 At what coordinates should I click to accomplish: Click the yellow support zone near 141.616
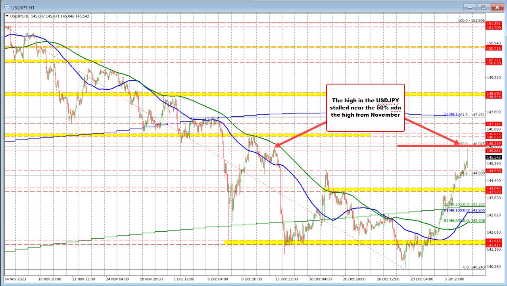(x=357, y=242)
